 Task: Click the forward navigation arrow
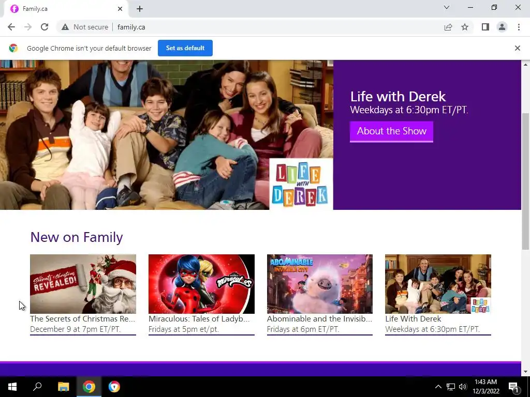click(x=28, y=27)
